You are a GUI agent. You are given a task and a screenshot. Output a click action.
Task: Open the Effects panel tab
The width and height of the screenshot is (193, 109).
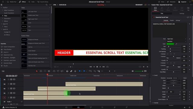(x=22, y=2)
